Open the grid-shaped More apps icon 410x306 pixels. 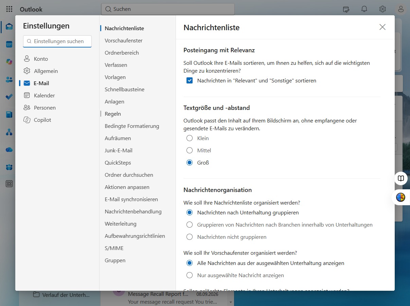click(9, 184)
